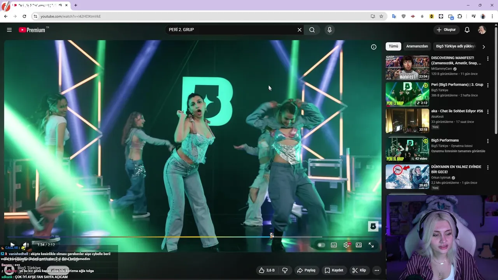498x280 pixels.
Task: Open video settings gear
Action: click(x=346, y=245)
